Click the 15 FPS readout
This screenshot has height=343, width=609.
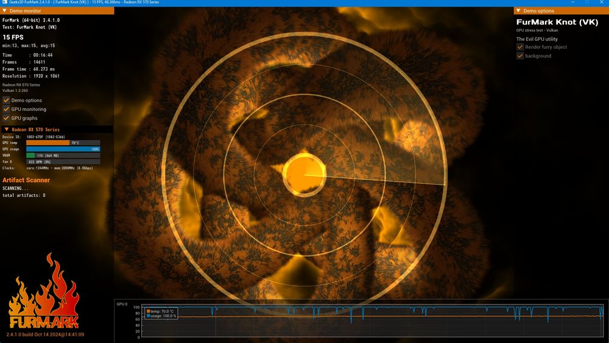point(13,37)
